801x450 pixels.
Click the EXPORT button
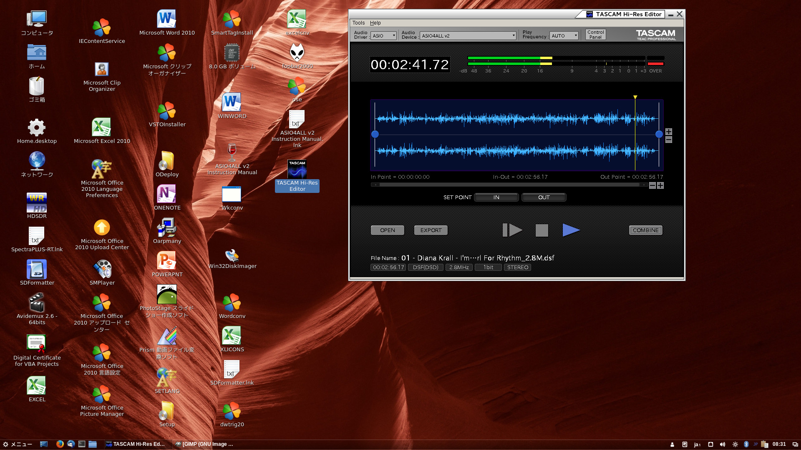pyautogui.click(x=430, y=230)
